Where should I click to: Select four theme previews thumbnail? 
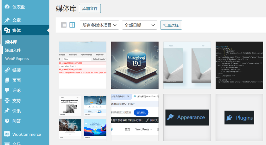tap(83, 118)
